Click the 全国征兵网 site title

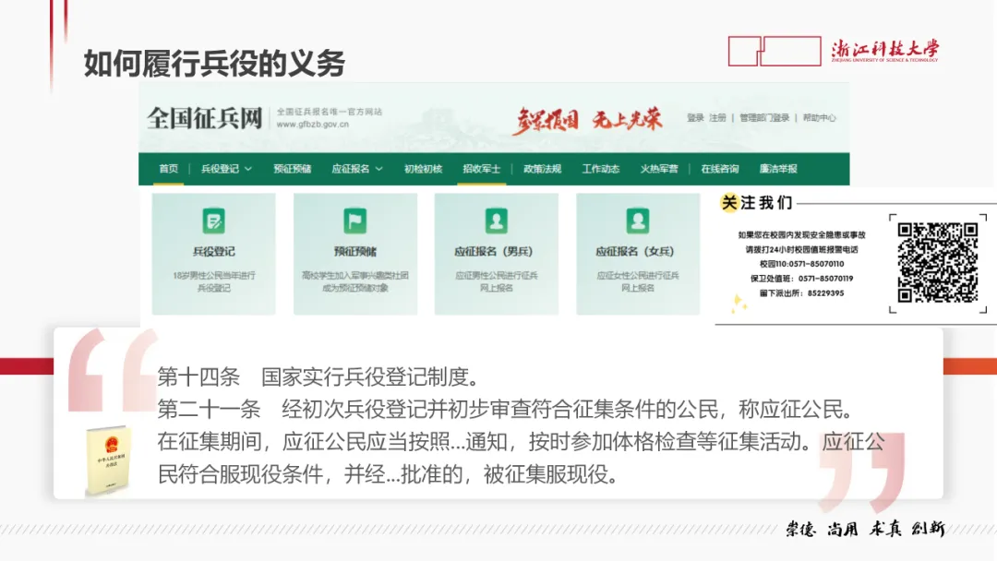[x=205, y=118]
